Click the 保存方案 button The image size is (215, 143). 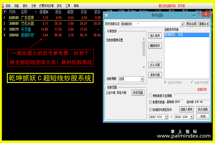click(155, 75)
